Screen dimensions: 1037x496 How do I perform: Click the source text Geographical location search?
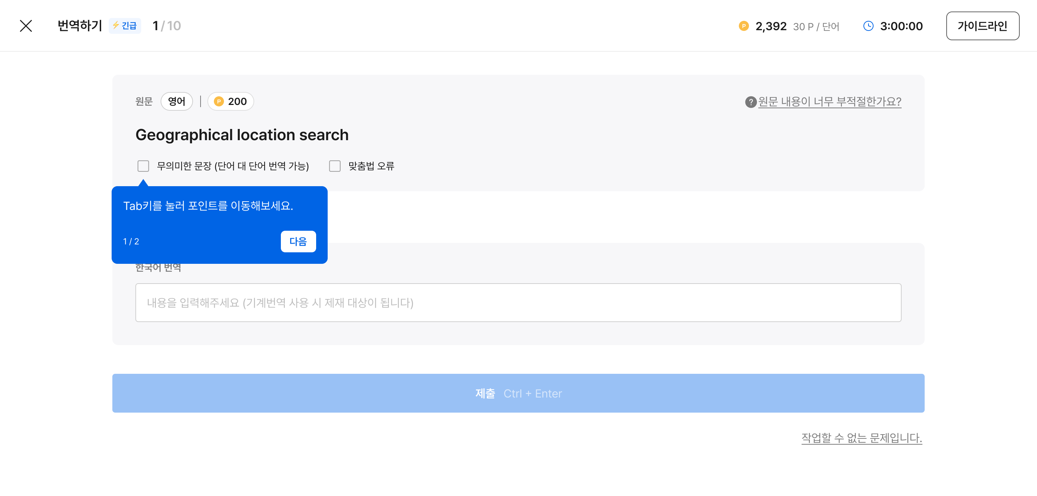tap(242, 135)
